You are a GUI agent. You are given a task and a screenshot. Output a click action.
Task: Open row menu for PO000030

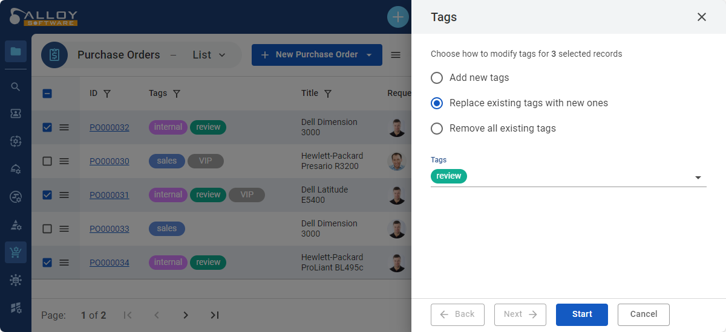point(64,161)
